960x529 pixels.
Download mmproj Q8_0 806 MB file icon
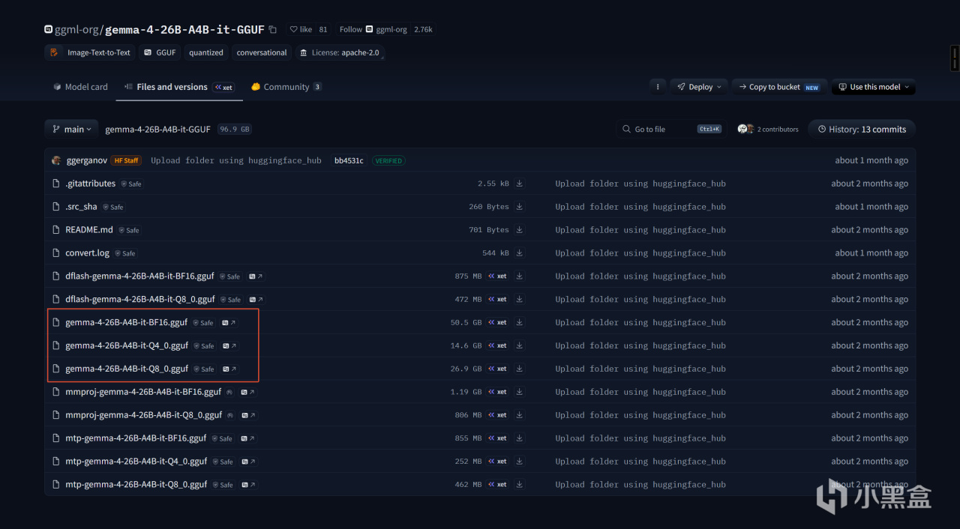(x=519, y=415)
